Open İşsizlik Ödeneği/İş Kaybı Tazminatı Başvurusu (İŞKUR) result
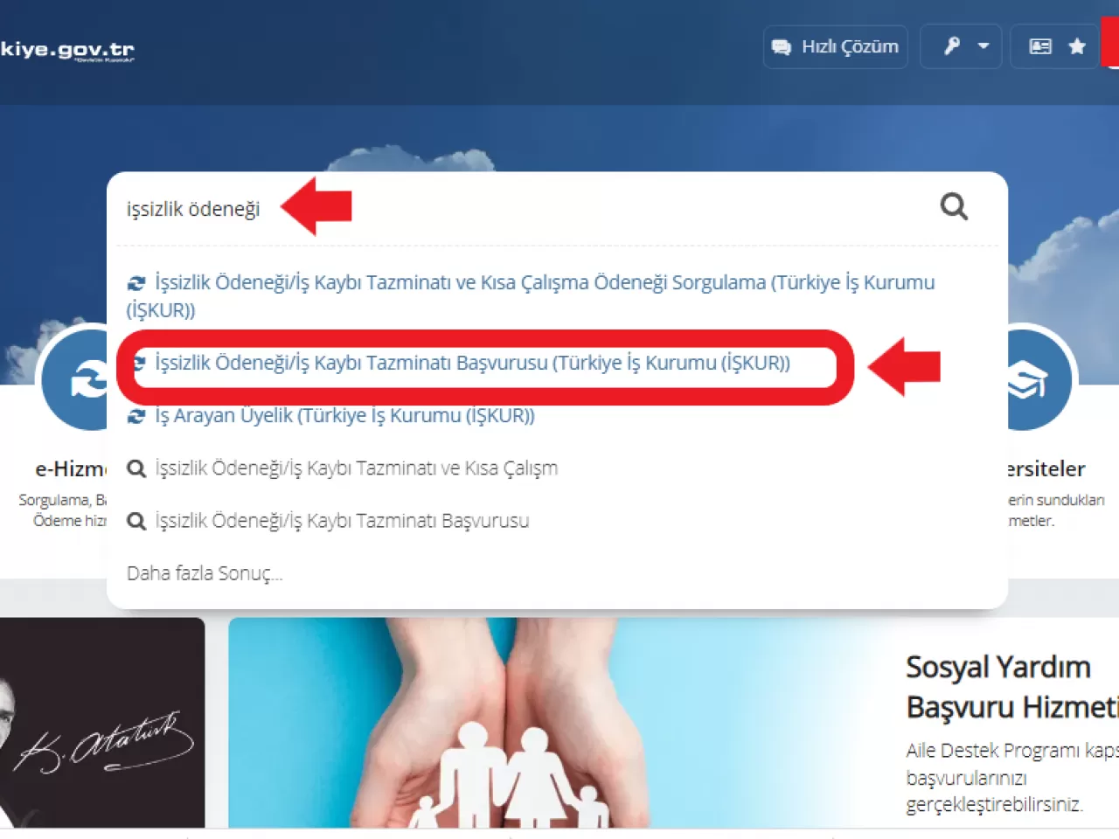Screen dimensions: 1119x839 coord(472,363)
